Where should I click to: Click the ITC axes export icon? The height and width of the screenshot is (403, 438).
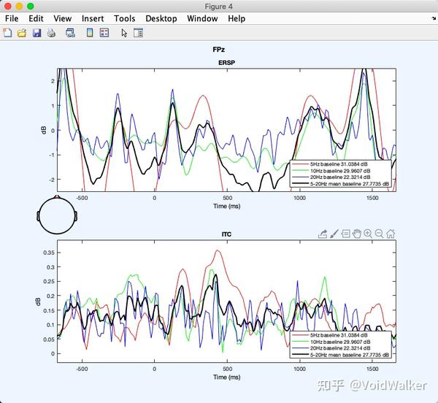pyautogui.click(x=323, y=234)
